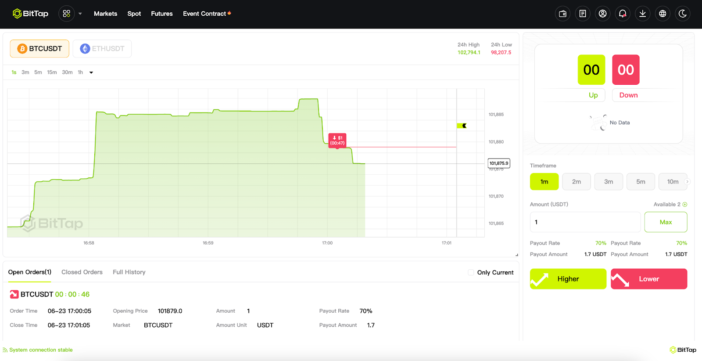Show more timeframes with right chevron
702x361 pixels.
[x=688, y=182]
